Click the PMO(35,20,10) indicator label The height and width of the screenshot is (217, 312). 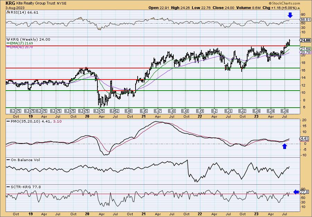click(26, 121)
